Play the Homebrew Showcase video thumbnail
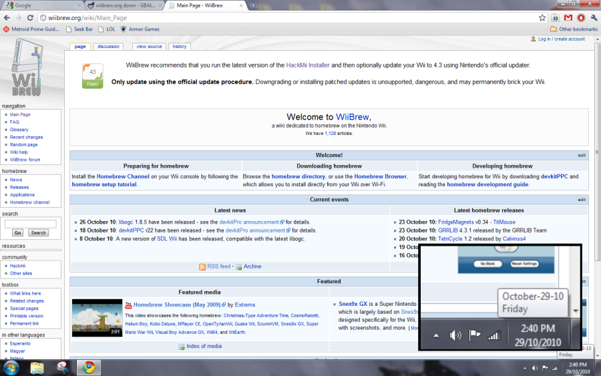Screen dimensions: 601x376 [x=97, y=317]
